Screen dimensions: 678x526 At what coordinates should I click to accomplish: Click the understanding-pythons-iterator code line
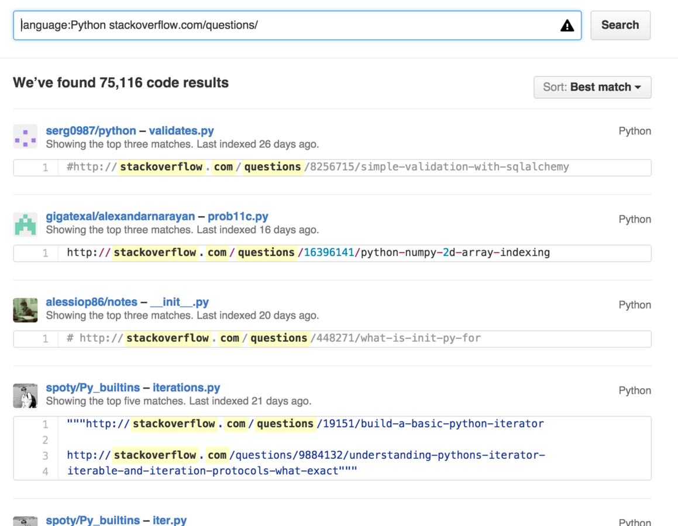[306, 455]
